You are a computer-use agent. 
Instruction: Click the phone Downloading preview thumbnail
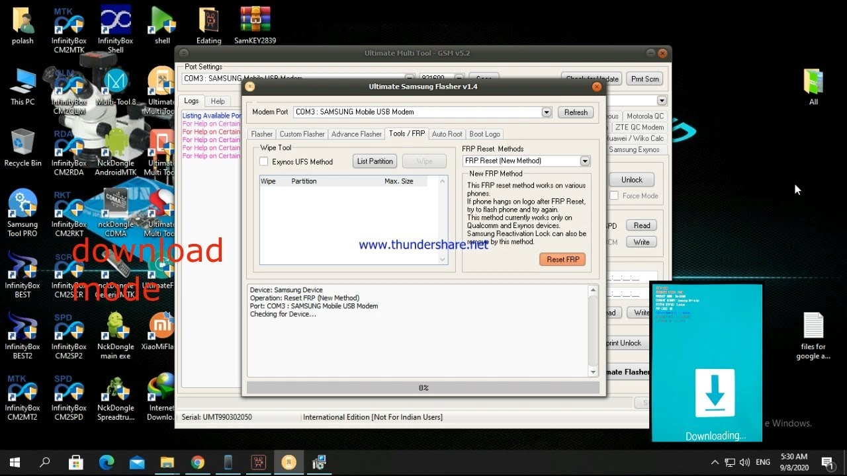point(707,362)
